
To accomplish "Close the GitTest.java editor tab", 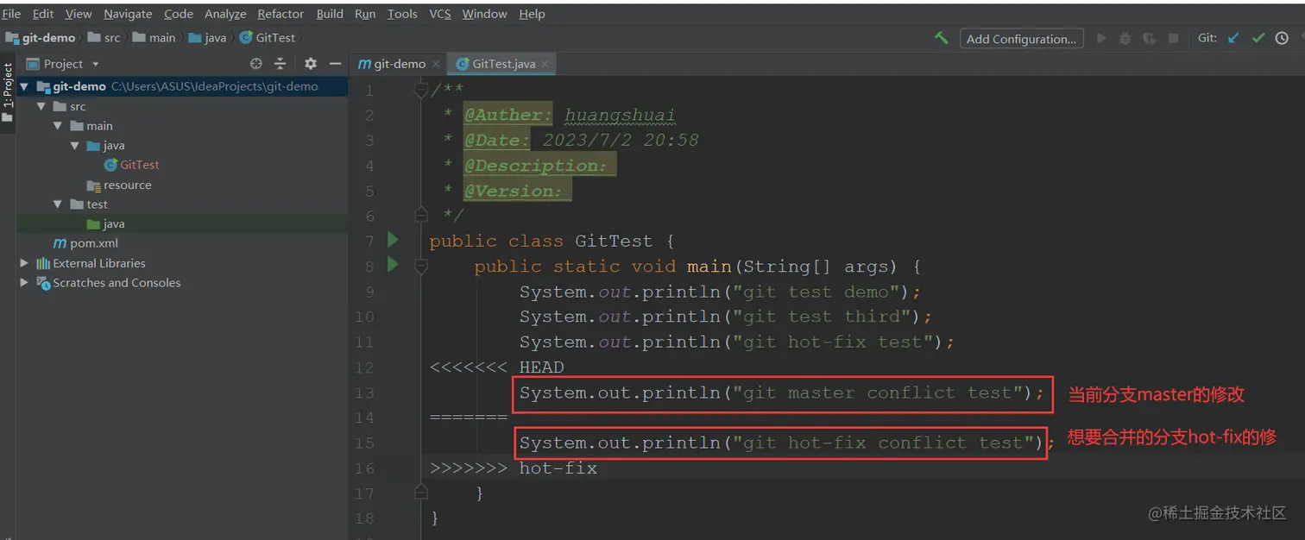I will pos(545,64).
